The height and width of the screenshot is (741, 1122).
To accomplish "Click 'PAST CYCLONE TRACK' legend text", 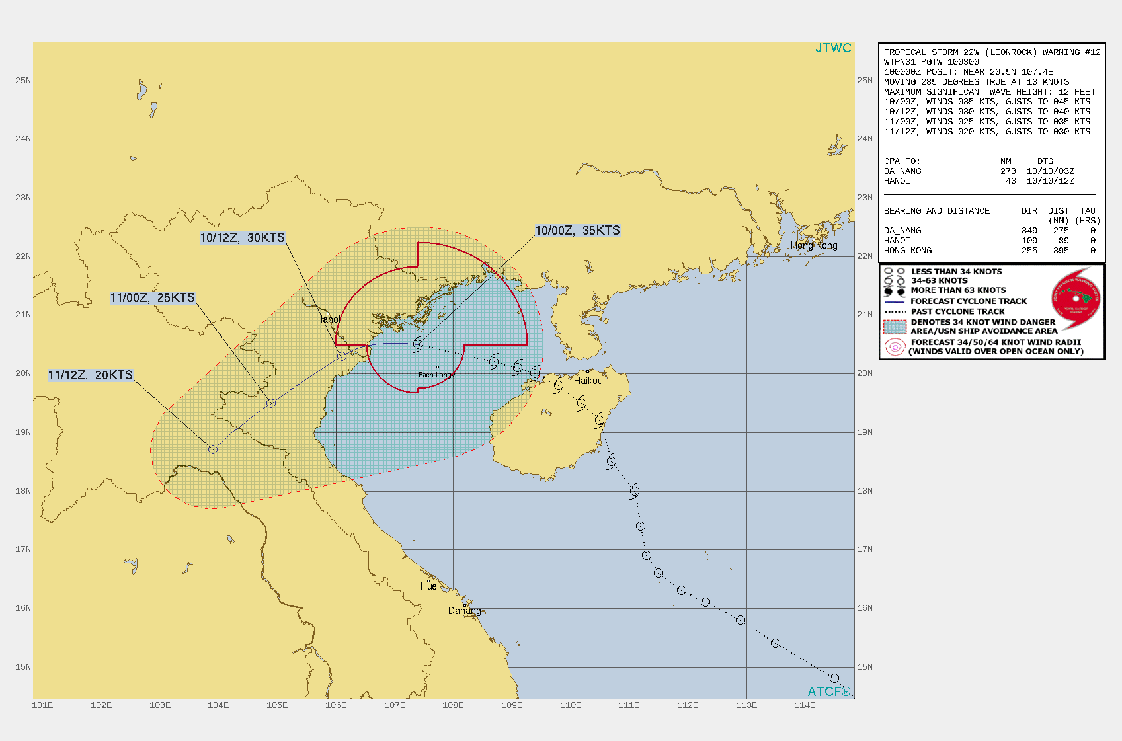I will pos(957,311).
